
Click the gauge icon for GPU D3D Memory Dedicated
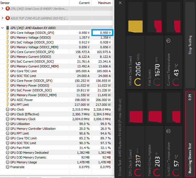point(8,153)
